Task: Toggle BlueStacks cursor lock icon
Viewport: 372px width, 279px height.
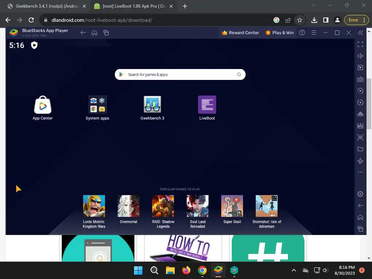Action: (x=360, y=68)
